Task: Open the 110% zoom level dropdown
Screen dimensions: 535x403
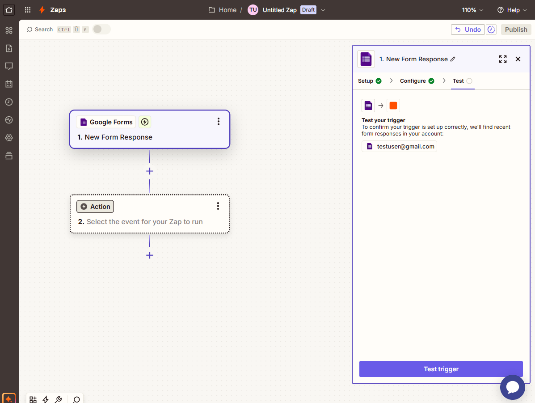Action: coord(472,10)
